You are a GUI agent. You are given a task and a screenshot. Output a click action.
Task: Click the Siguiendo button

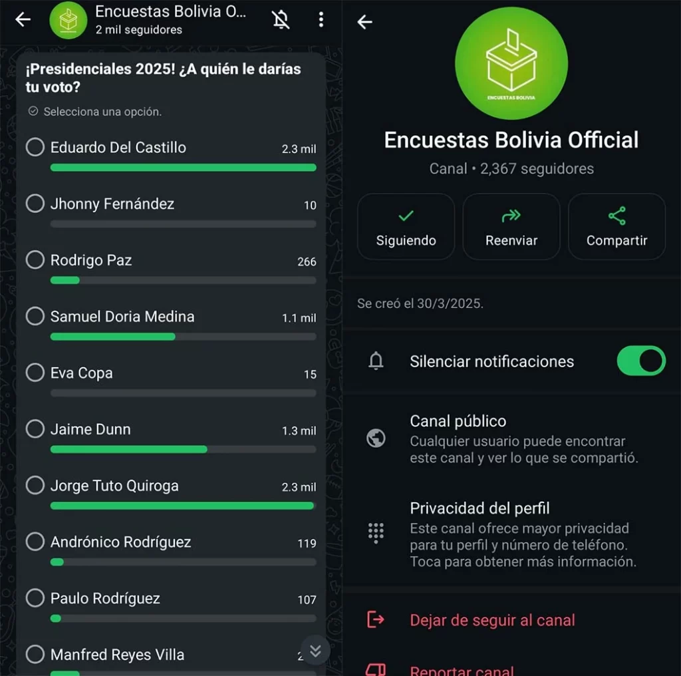406,226
